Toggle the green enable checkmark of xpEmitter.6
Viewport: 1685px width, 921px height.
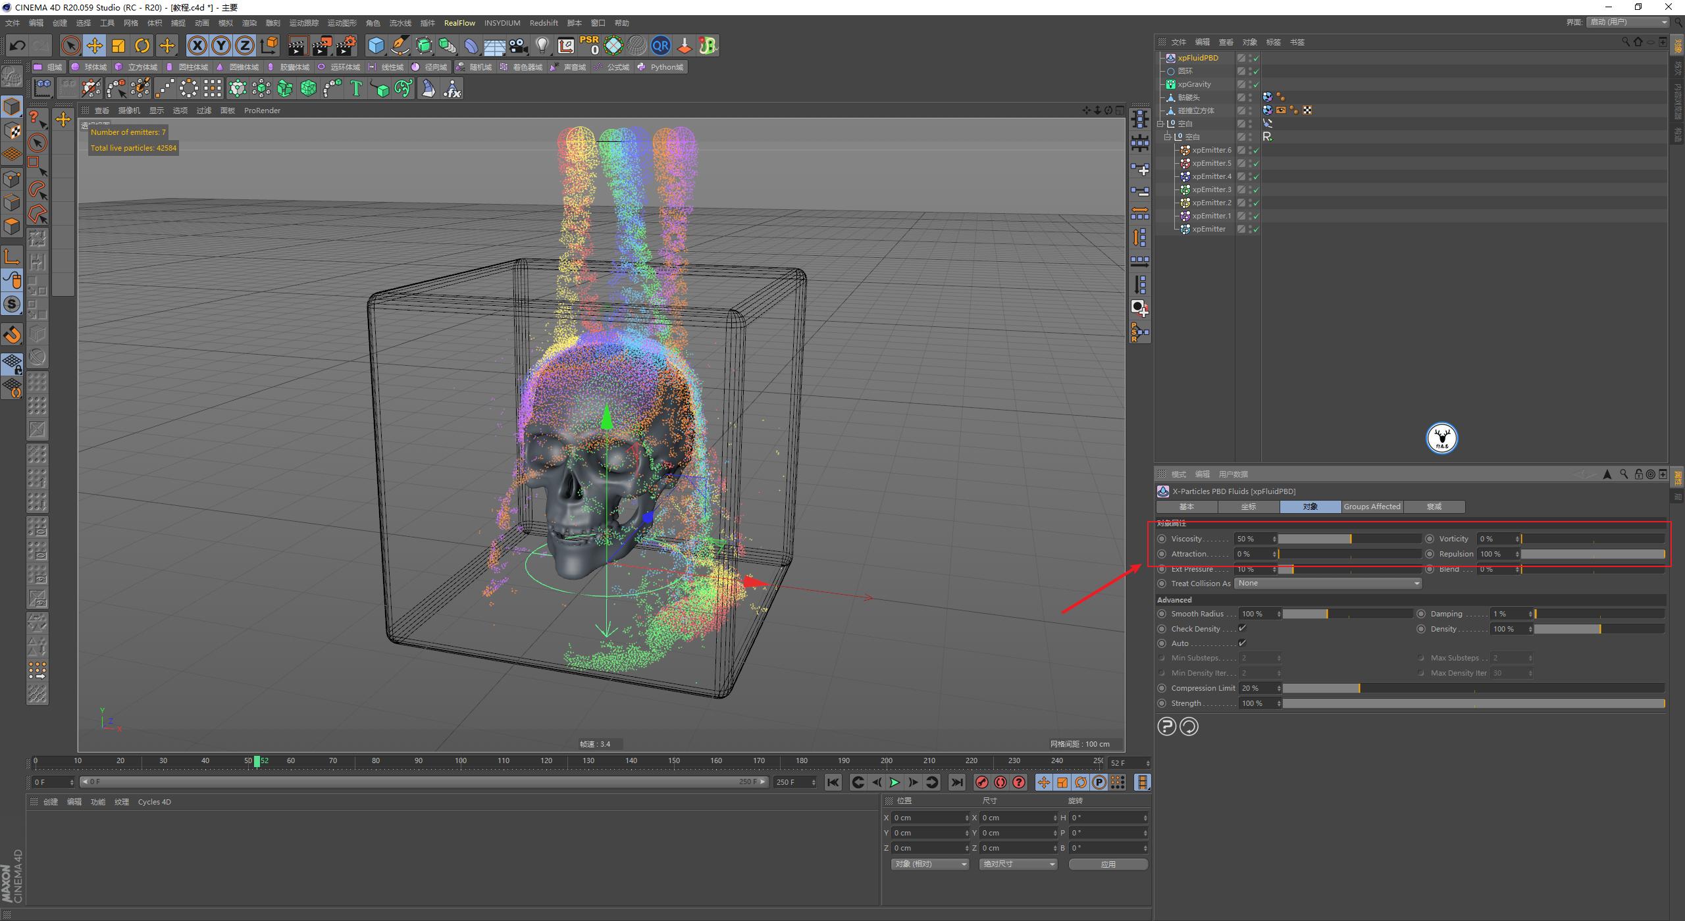pos(1256,149)
